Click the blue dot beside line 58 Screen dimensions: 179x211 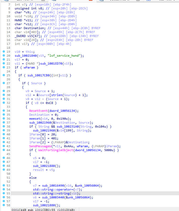[4, 205]
